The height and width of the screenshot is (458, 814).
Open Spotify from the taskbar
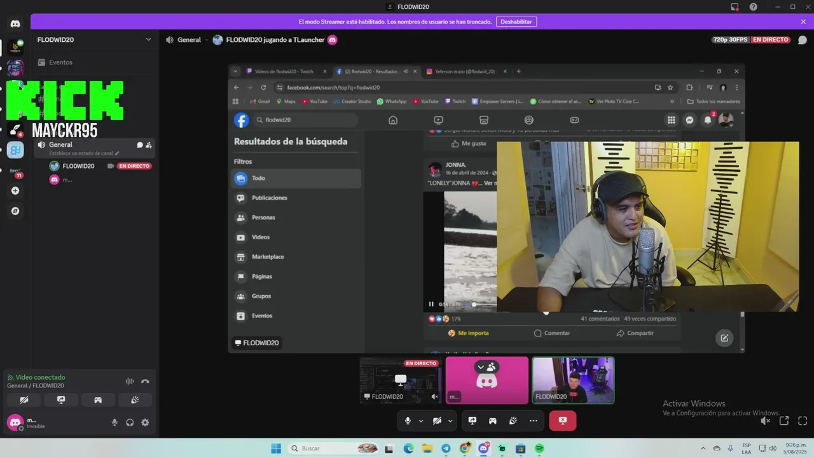[539, 448]
